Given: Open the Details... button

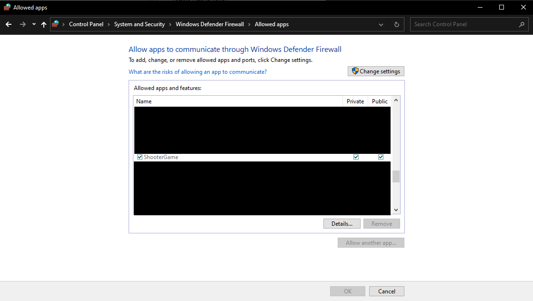Looking at the screenshot, I should click(x=342, y=223).
